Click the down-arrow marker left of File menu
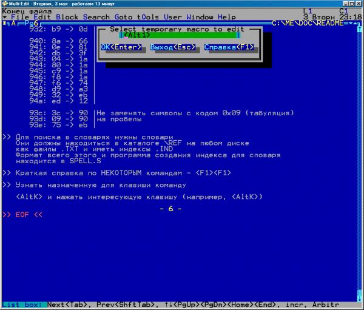Image resolution: width=364 pixels, height=310 pixels. click(x=5, y=17)
